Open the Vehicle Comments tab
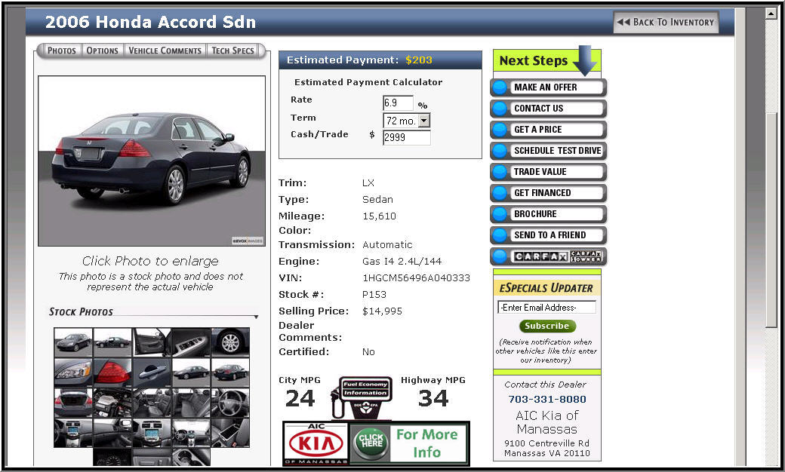Screen dimensions: 785x472 (165, 51)
